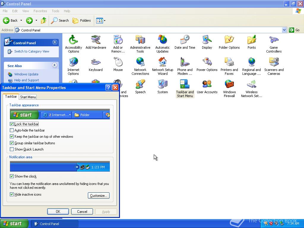The image size is (304, 228).
Task: Tick the Show Quick Launch checkbox
Action: pyautogui.click(x=12, y=149)
